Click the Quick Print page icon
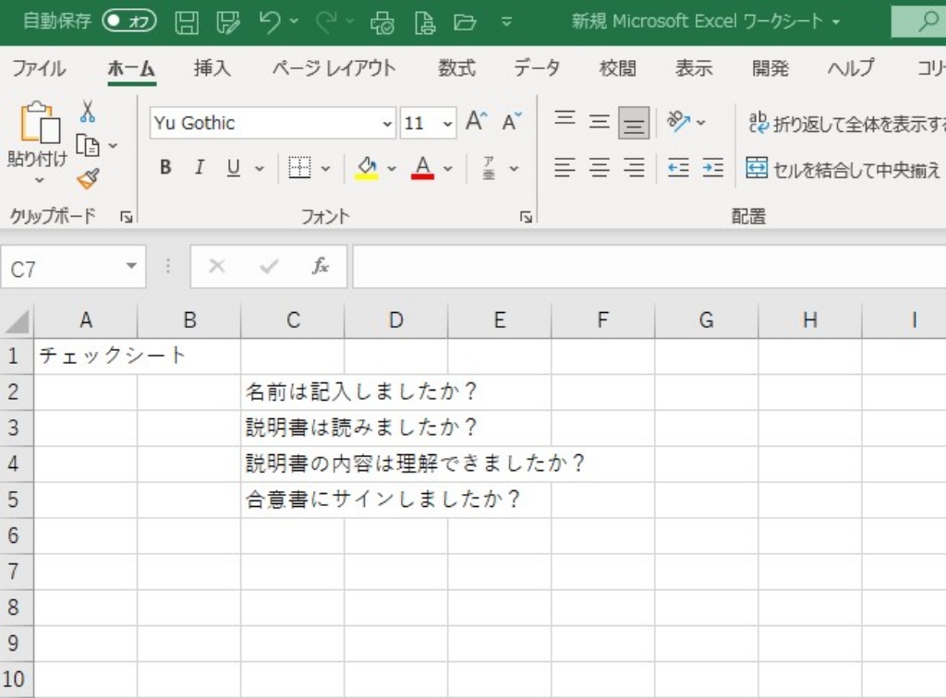Screen dimensions: 946x698 point(425,22)
